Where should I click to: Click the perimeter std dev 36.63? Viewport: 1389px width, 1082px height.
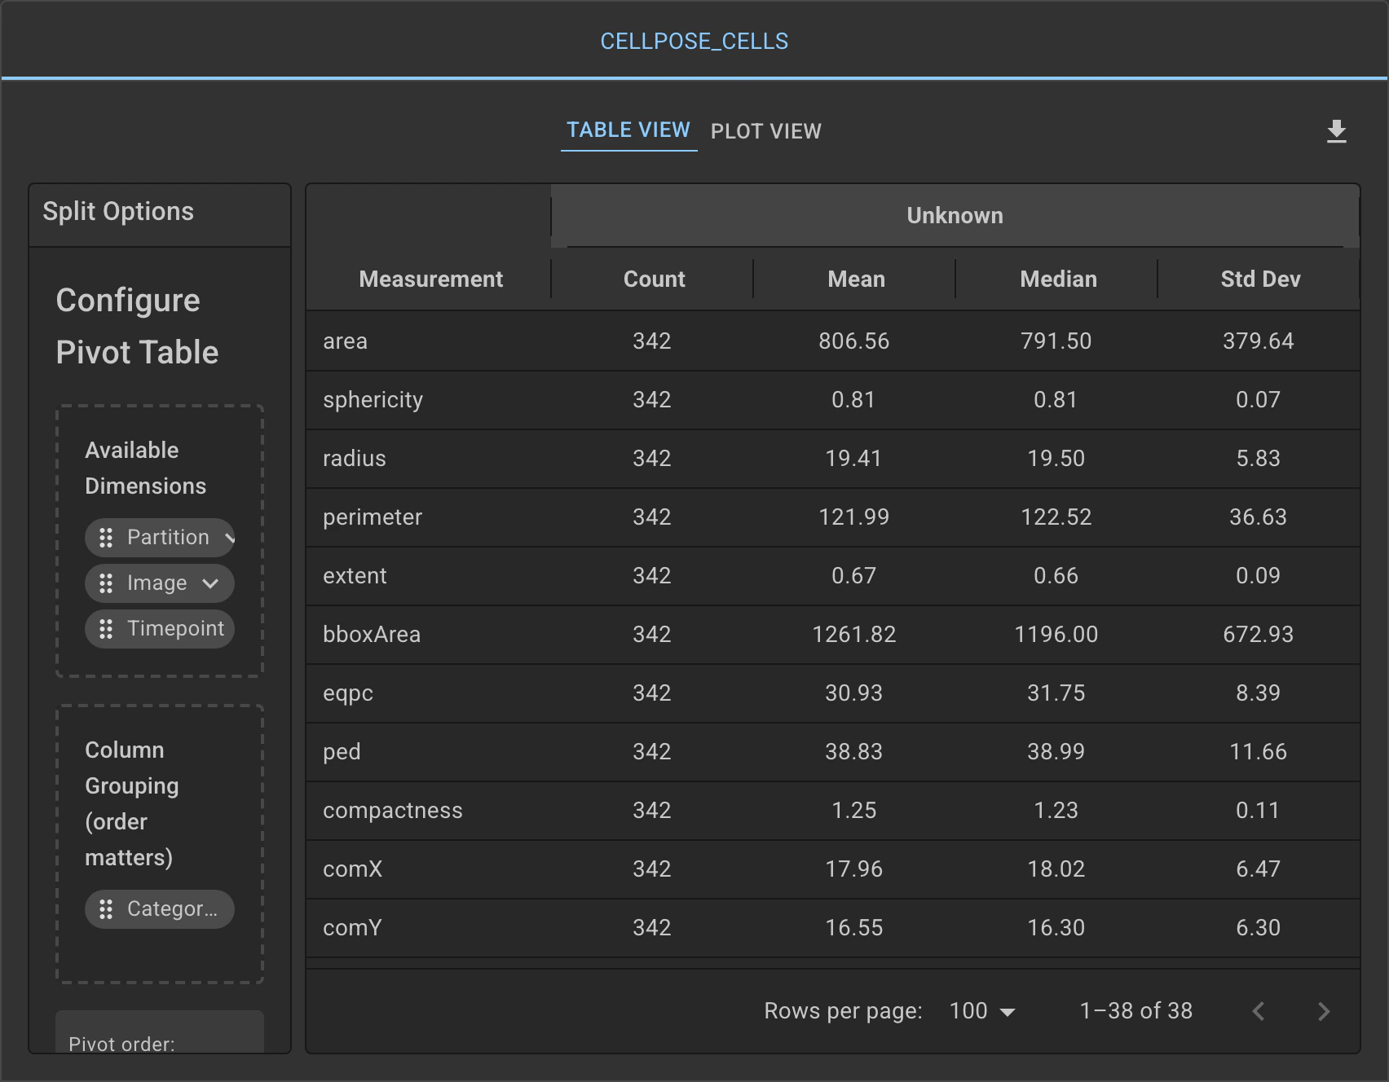(1258, 517)
